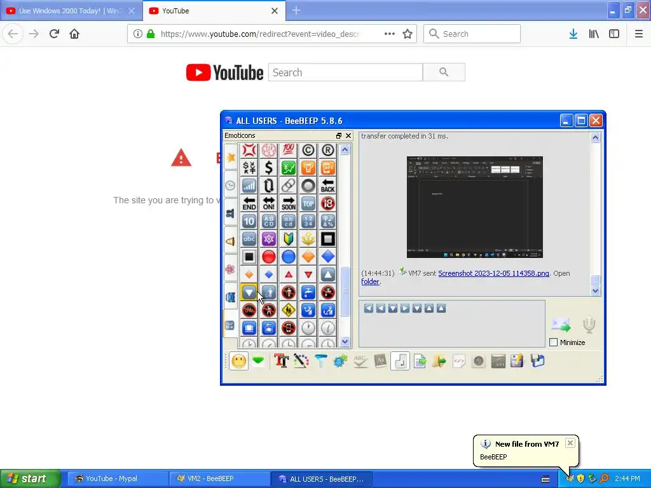Bookmark this page with the star
Image resolution: width=651 pixels, height=488 pixels.
pyautogui.click(x=408, y=34)
